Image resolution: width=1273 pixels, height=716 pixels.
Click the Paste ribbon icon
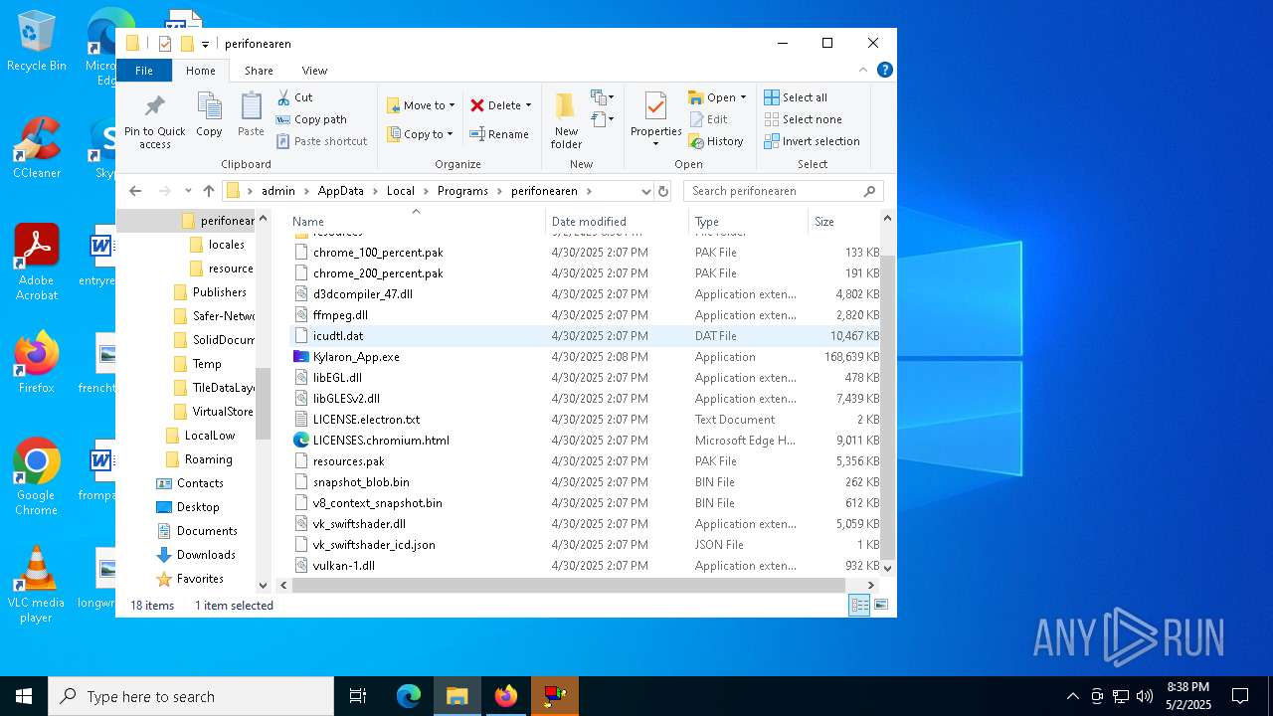[x=251, y=114]
